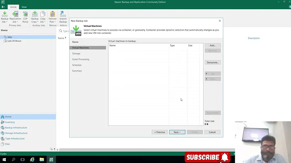Click the navigation pane options chevron

pyautogui.click(x=55, y=149)
